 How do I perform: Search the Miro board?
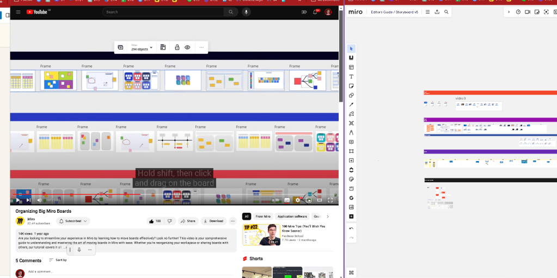446,12
